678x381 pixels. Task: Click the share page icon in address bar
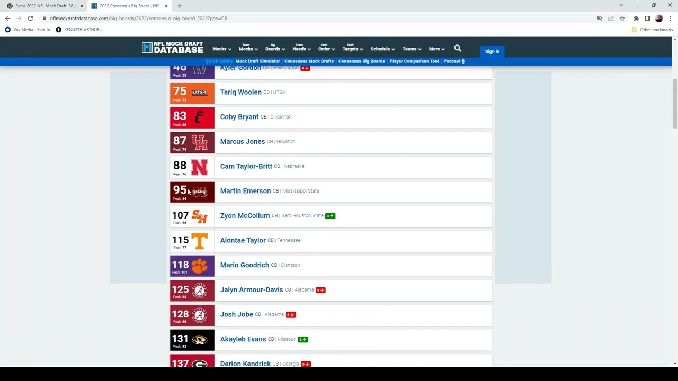click(611, 18)
